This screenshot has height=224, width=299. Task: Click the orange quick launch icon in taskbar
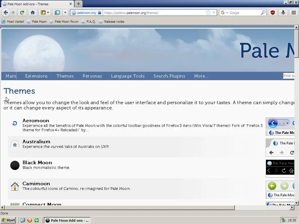[30, 220]
